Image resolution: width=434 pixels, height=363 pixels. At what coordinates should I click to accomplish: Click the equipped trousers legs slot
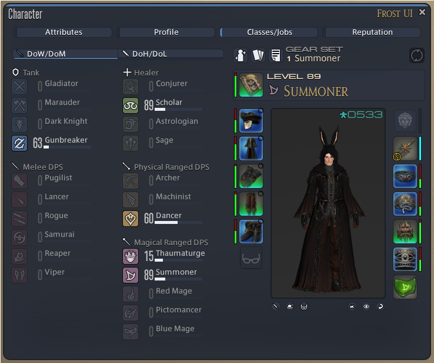251,204
